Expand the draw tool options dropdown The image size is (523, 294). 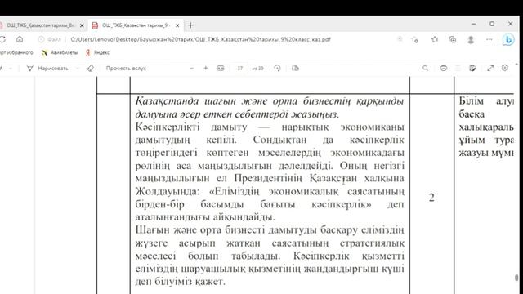click(78, 69)
